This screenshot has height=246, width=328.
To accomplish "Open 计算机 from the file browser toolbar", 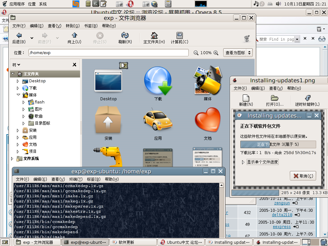I will click(x=179, y=38).
